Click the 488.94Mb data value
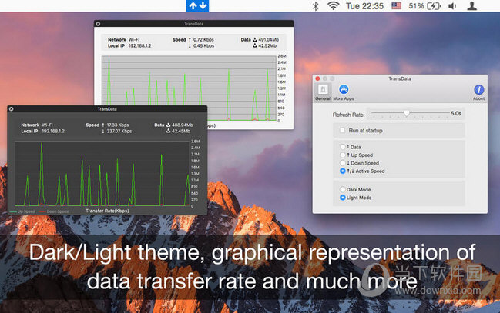This screenshot has width=500, height=313. [x=182, y=125]
